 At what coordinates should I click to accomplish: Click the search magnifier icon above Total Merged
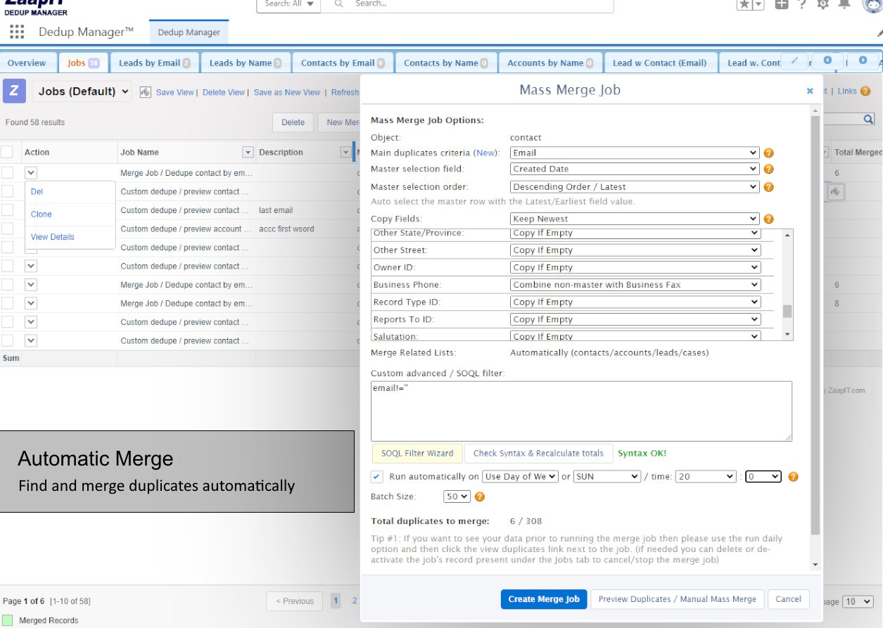point(869,119)
